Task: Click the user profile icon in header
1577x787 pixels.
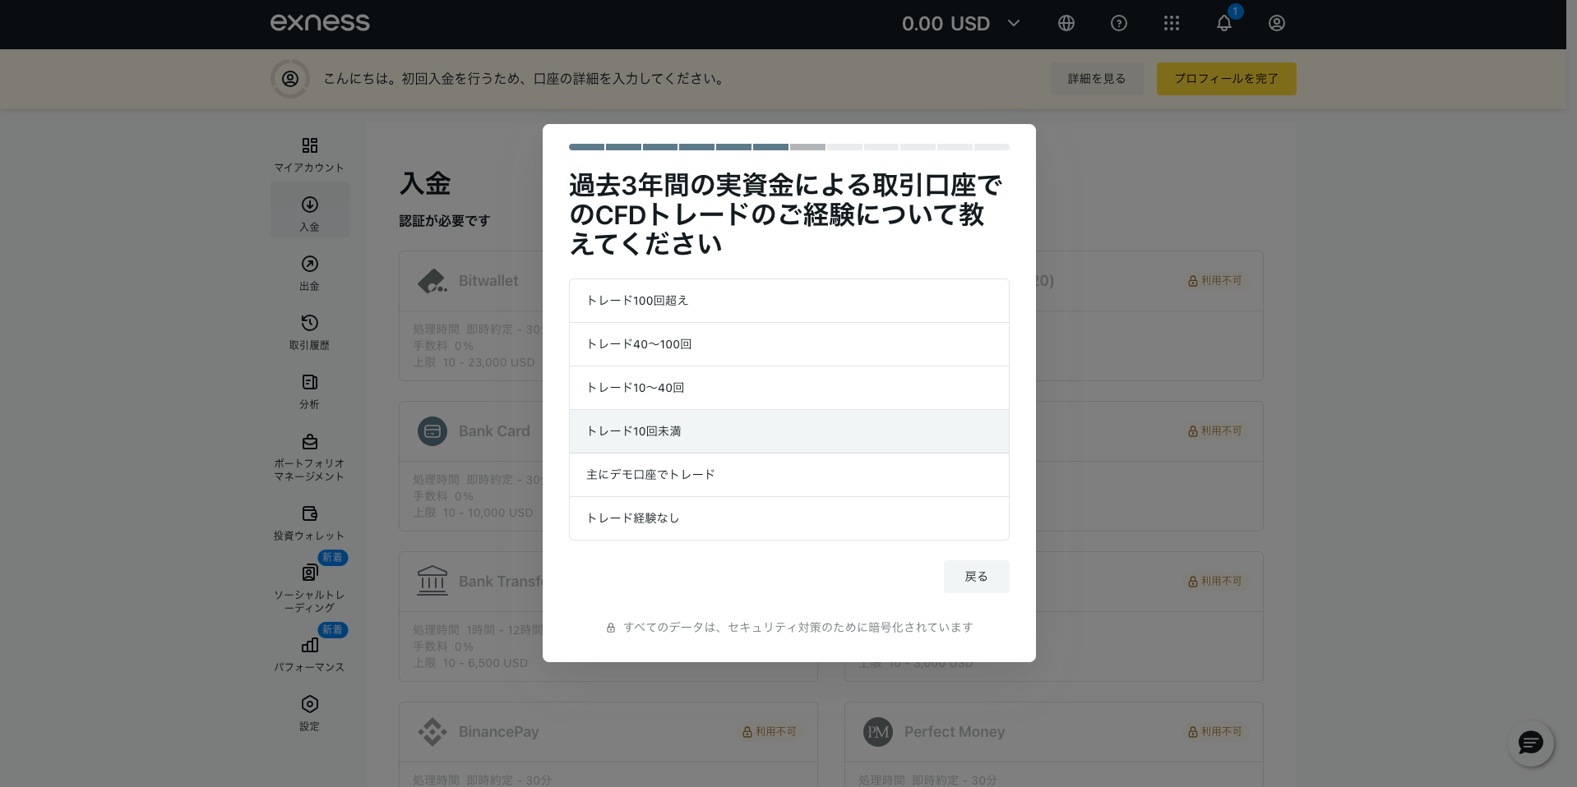Action: point(1276,23)
